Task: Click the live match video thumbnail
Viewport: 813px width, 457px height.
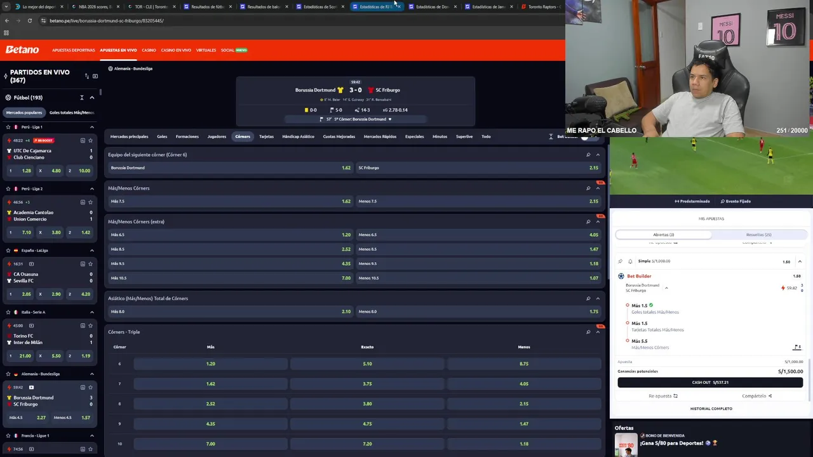Action: point(711,165)
